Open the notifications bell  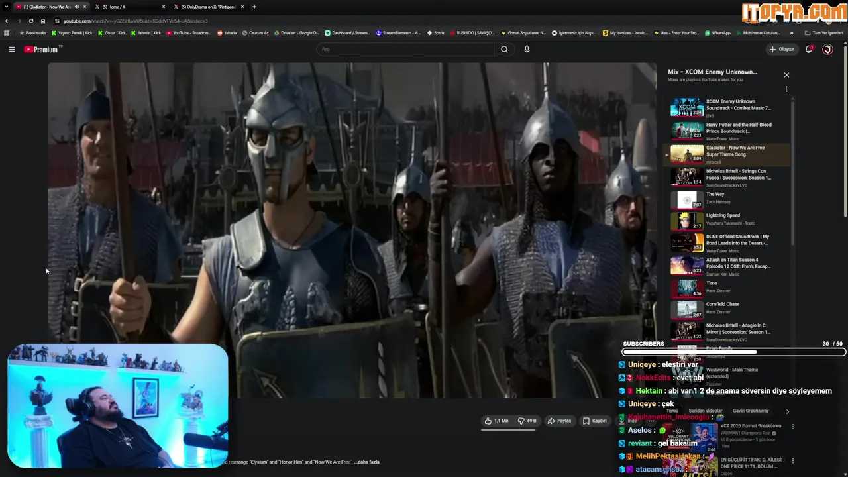click(x=809, y=49)
